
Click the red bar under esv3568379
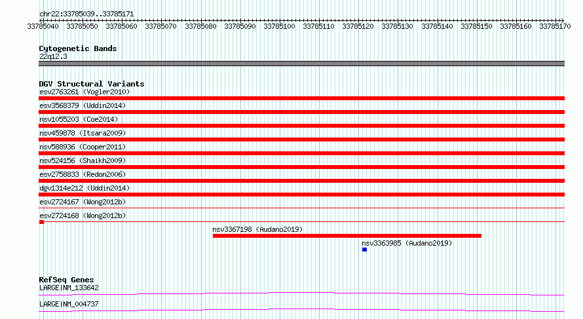(301, 112)
